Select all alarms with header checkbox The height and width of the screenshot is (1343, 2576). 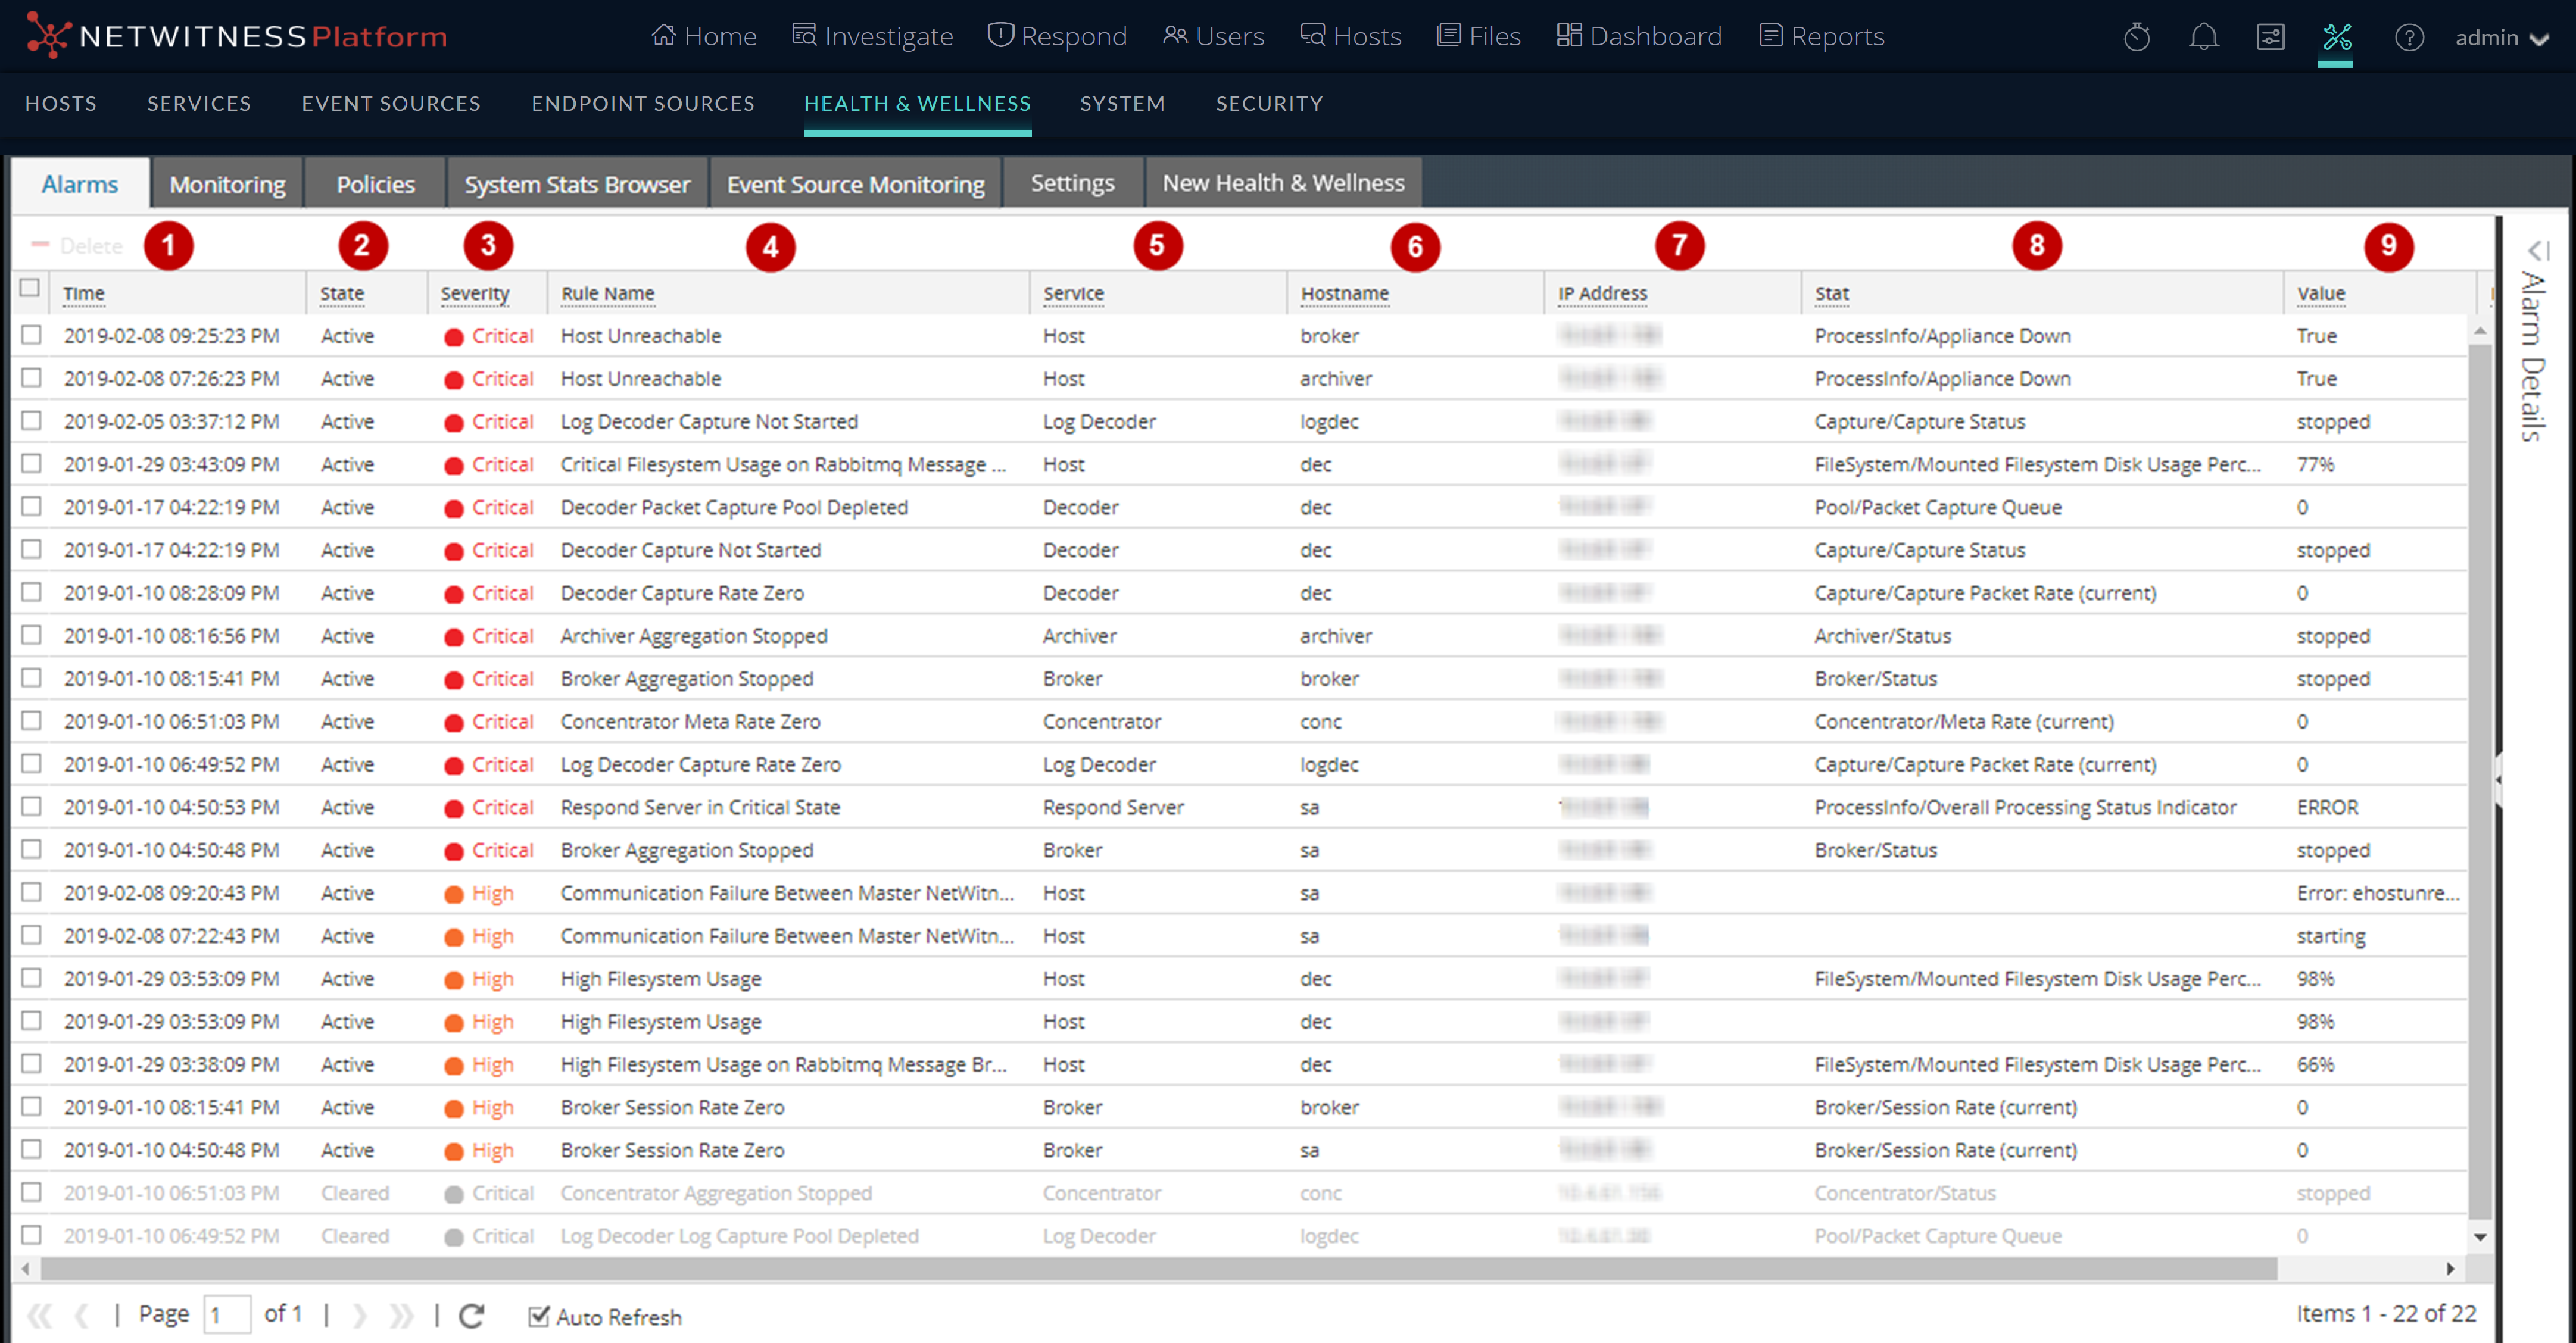pos(30,288)
